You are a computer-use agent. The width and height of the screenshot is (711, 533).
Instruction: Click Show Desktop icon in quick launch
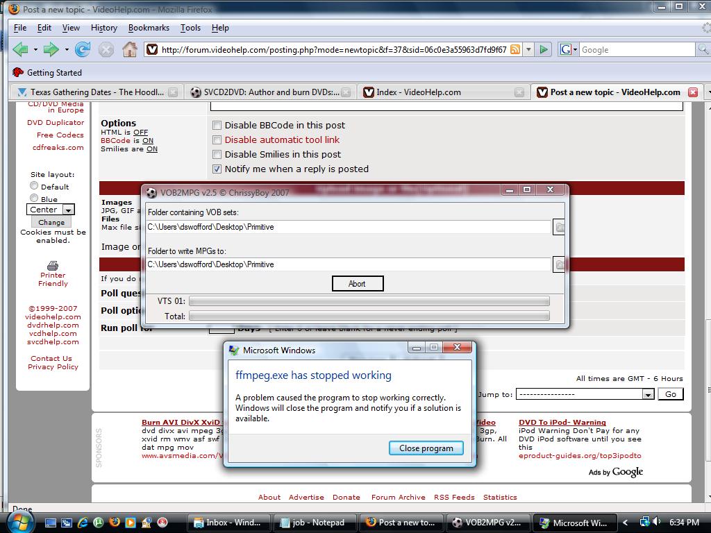[x=50, y=523]
